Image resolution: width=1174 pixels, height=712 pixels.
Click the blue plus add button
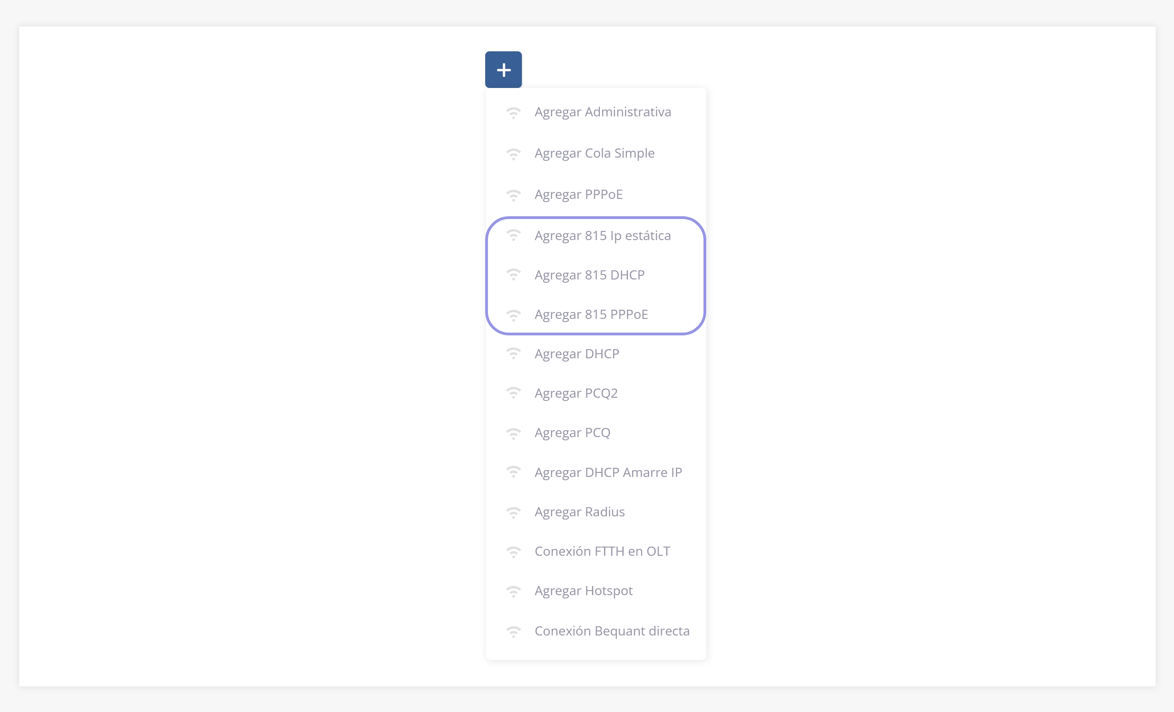(503, 70)
